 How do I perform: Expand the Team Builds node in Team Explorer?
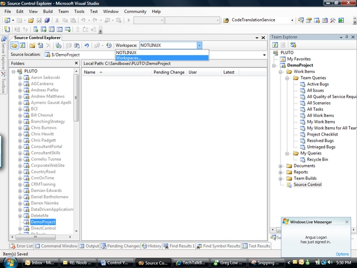280,179
